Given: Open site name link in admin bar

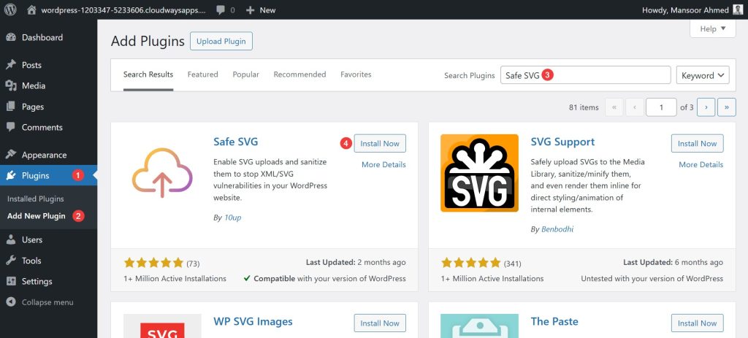Looking at the screenshot, I should click(x=123, y=10).
